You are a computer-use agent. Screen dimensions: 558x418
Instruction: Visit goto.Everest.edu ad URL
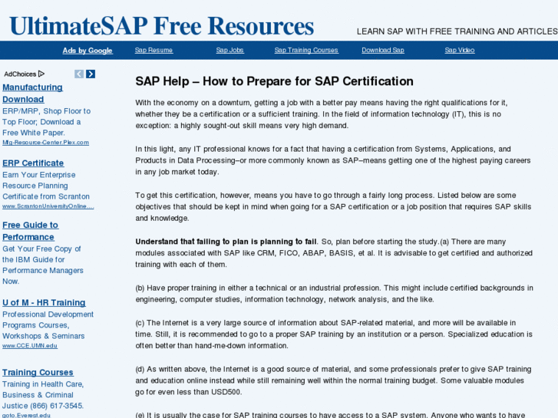point(26,415)
